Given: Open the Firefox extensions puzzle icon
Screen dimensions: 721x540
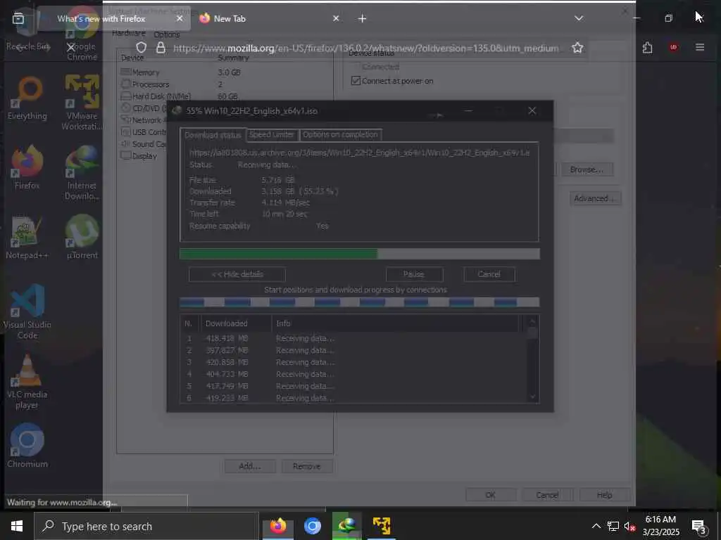Looking at the screenshot, I should (648, 47).
